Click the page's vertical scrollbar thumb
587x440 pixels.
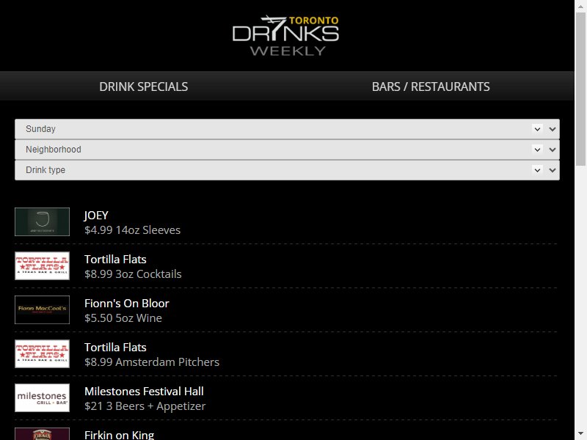coord(580,89)
